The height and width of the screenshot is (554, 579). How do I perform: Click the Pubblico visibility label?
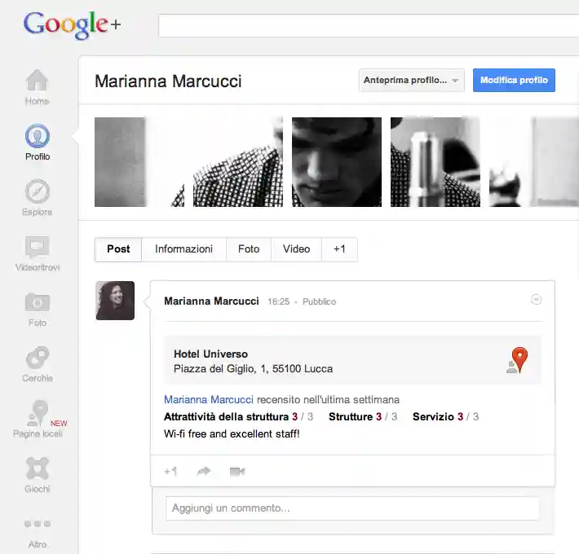click(319, 301)
